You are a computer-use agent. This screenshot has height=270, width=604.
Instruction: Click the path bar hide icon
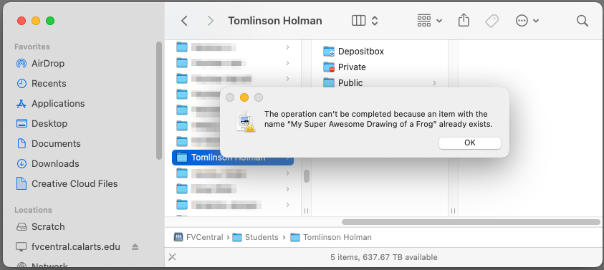click(172, 257)
